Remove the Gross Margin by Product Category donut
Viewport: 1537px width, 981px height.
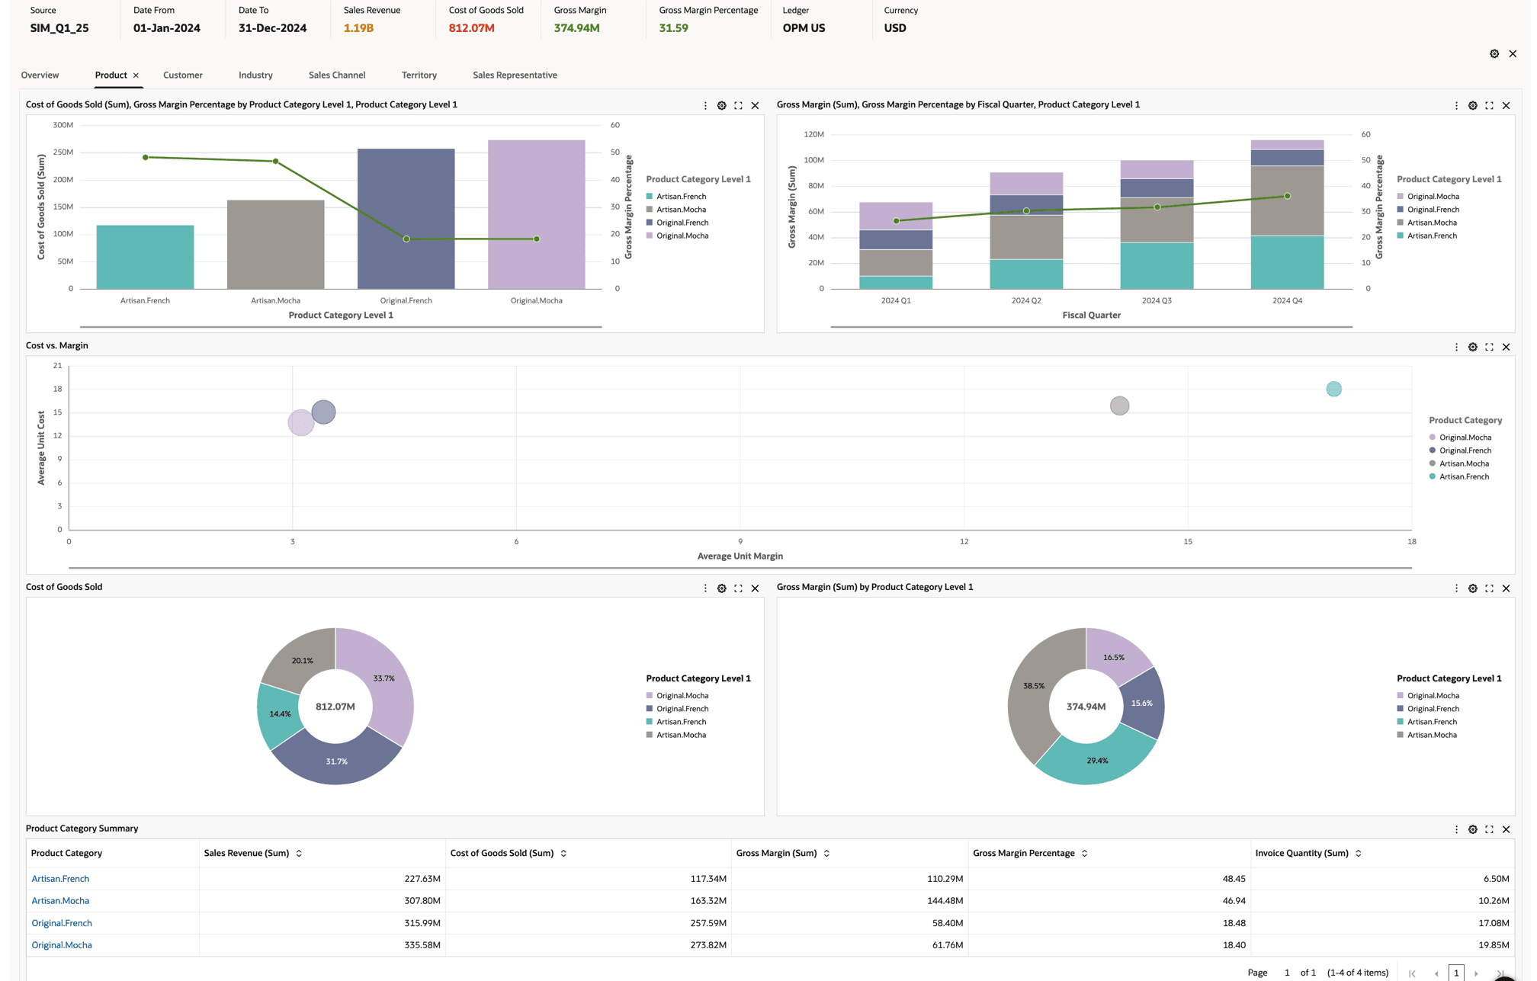(1507, 588)
